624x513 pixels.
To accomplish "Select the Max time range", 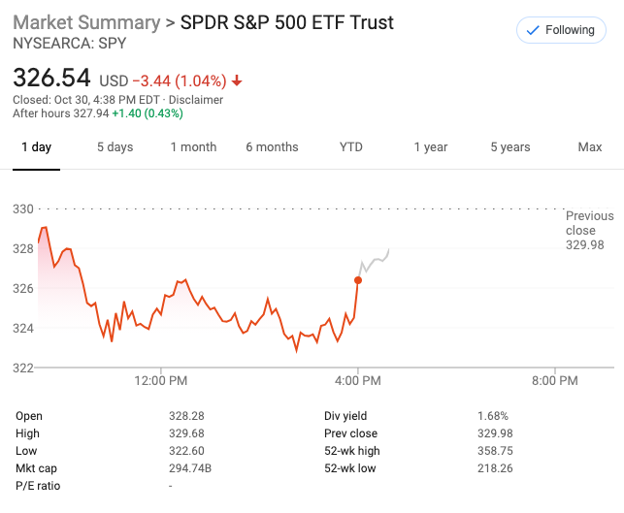I will click(589, 147).
